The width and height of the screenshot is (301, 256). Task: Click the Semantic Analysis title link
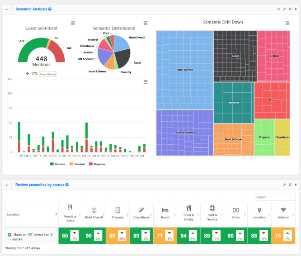(31, 9)
